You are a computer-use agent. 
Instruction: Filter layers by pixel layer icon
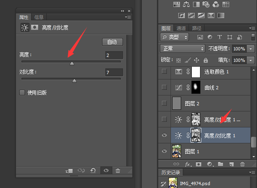click(x=200, y=37)
